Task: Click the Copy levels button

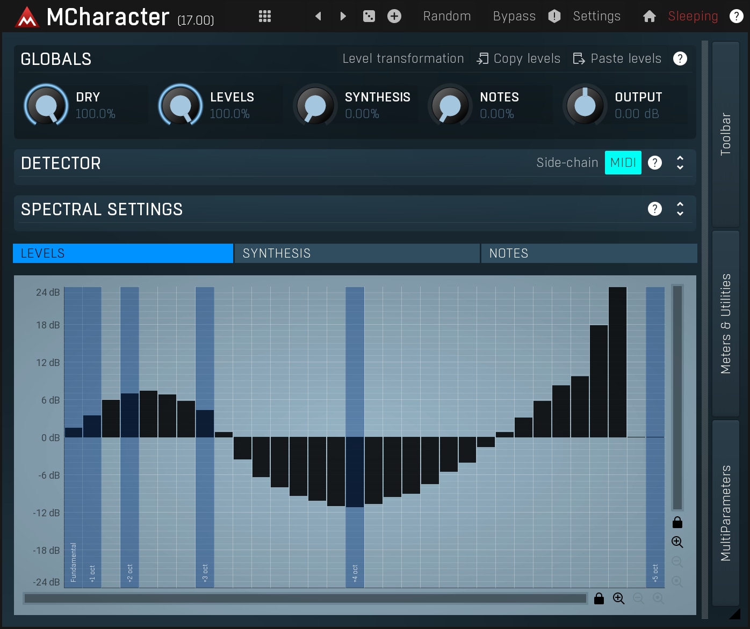Action: coord(519,58)
